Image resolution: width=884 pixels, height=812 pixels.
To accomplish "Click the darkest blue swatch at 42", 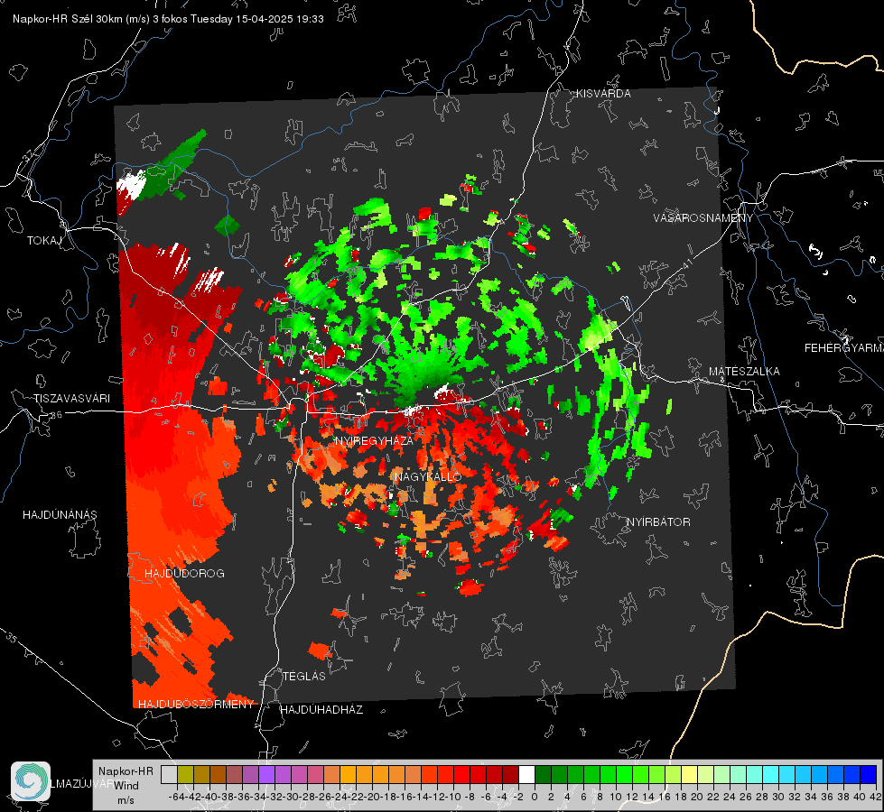I will (x=869, y=774).
